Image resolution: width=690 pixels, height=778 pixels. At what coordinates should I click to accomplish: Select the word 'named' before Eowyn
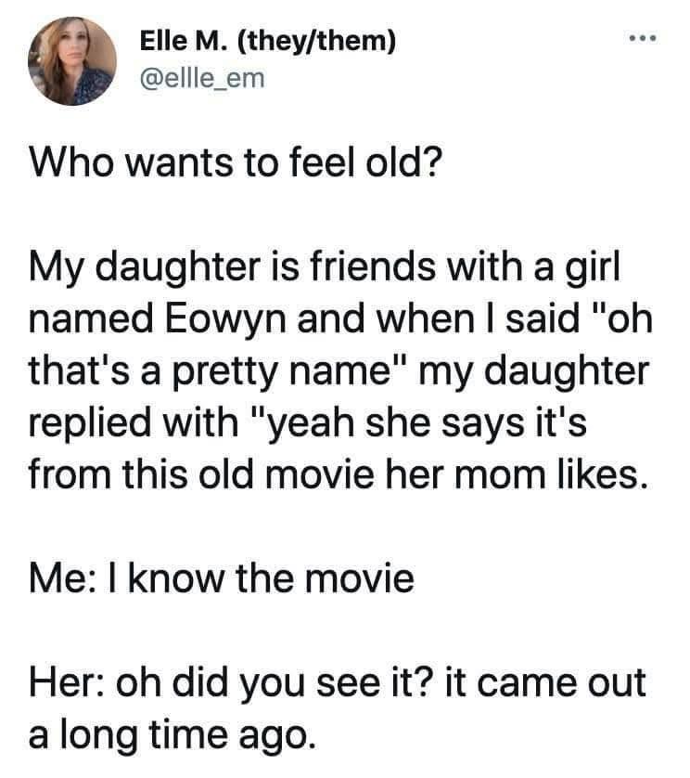[x=92, y=319]
